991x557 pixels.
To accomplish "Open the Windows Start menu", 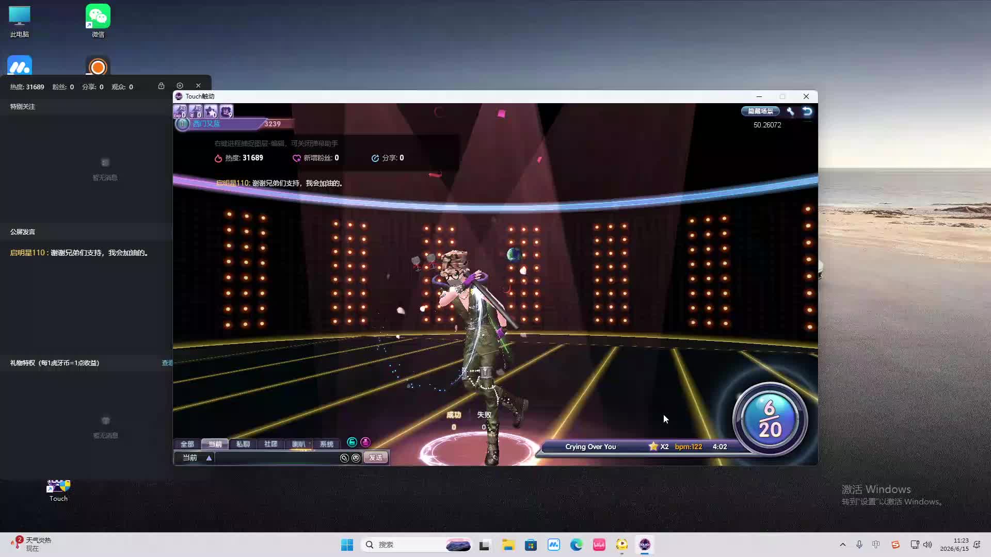I will click(347, 545).
